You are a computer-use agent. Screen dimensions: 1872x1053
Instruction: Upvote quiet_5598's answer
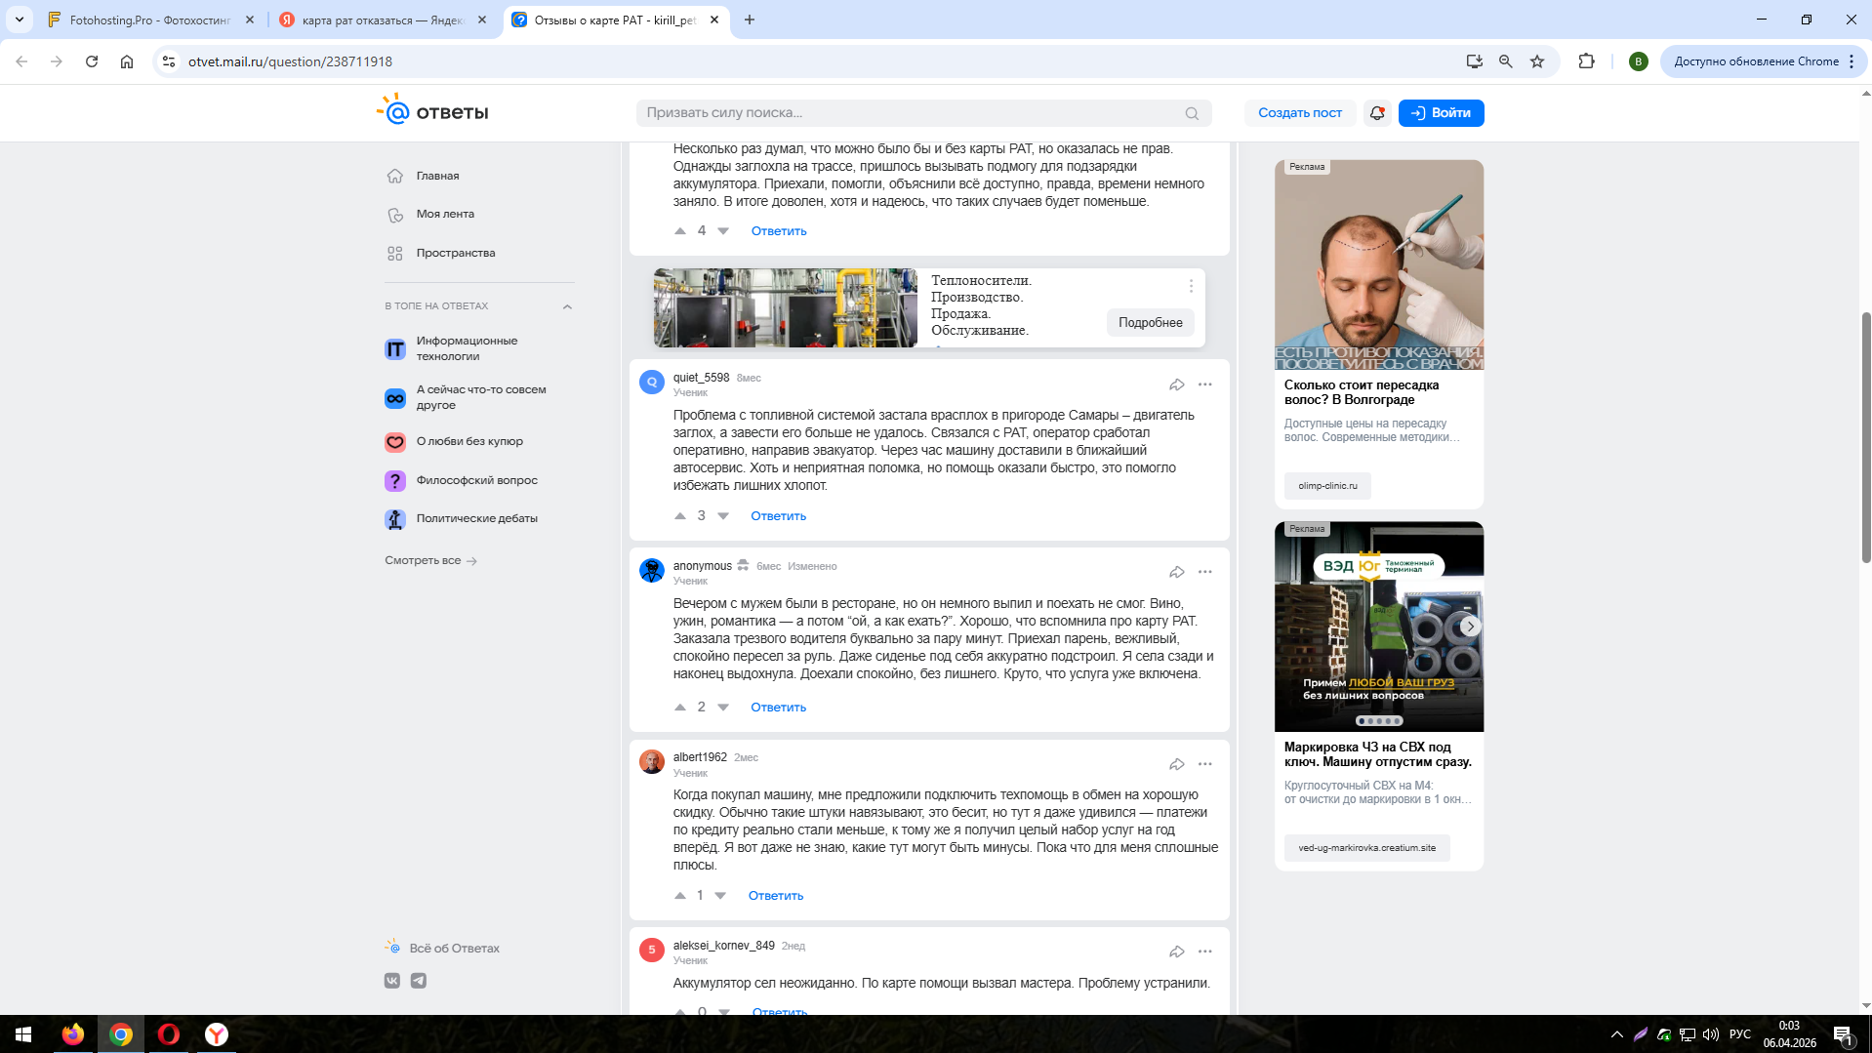(680, 516)
